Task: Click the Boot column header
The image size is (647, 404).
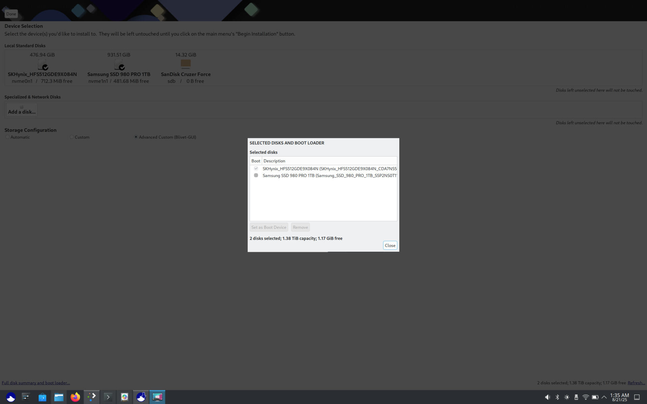Action: [x=256, y=161]
